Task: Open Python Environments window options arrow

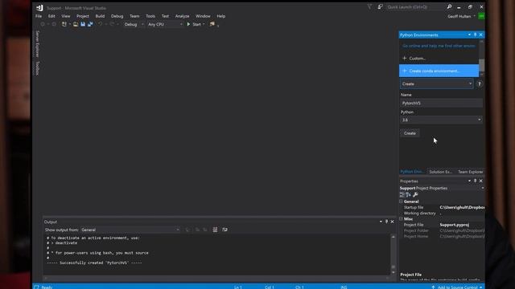Action: [469, 35]
